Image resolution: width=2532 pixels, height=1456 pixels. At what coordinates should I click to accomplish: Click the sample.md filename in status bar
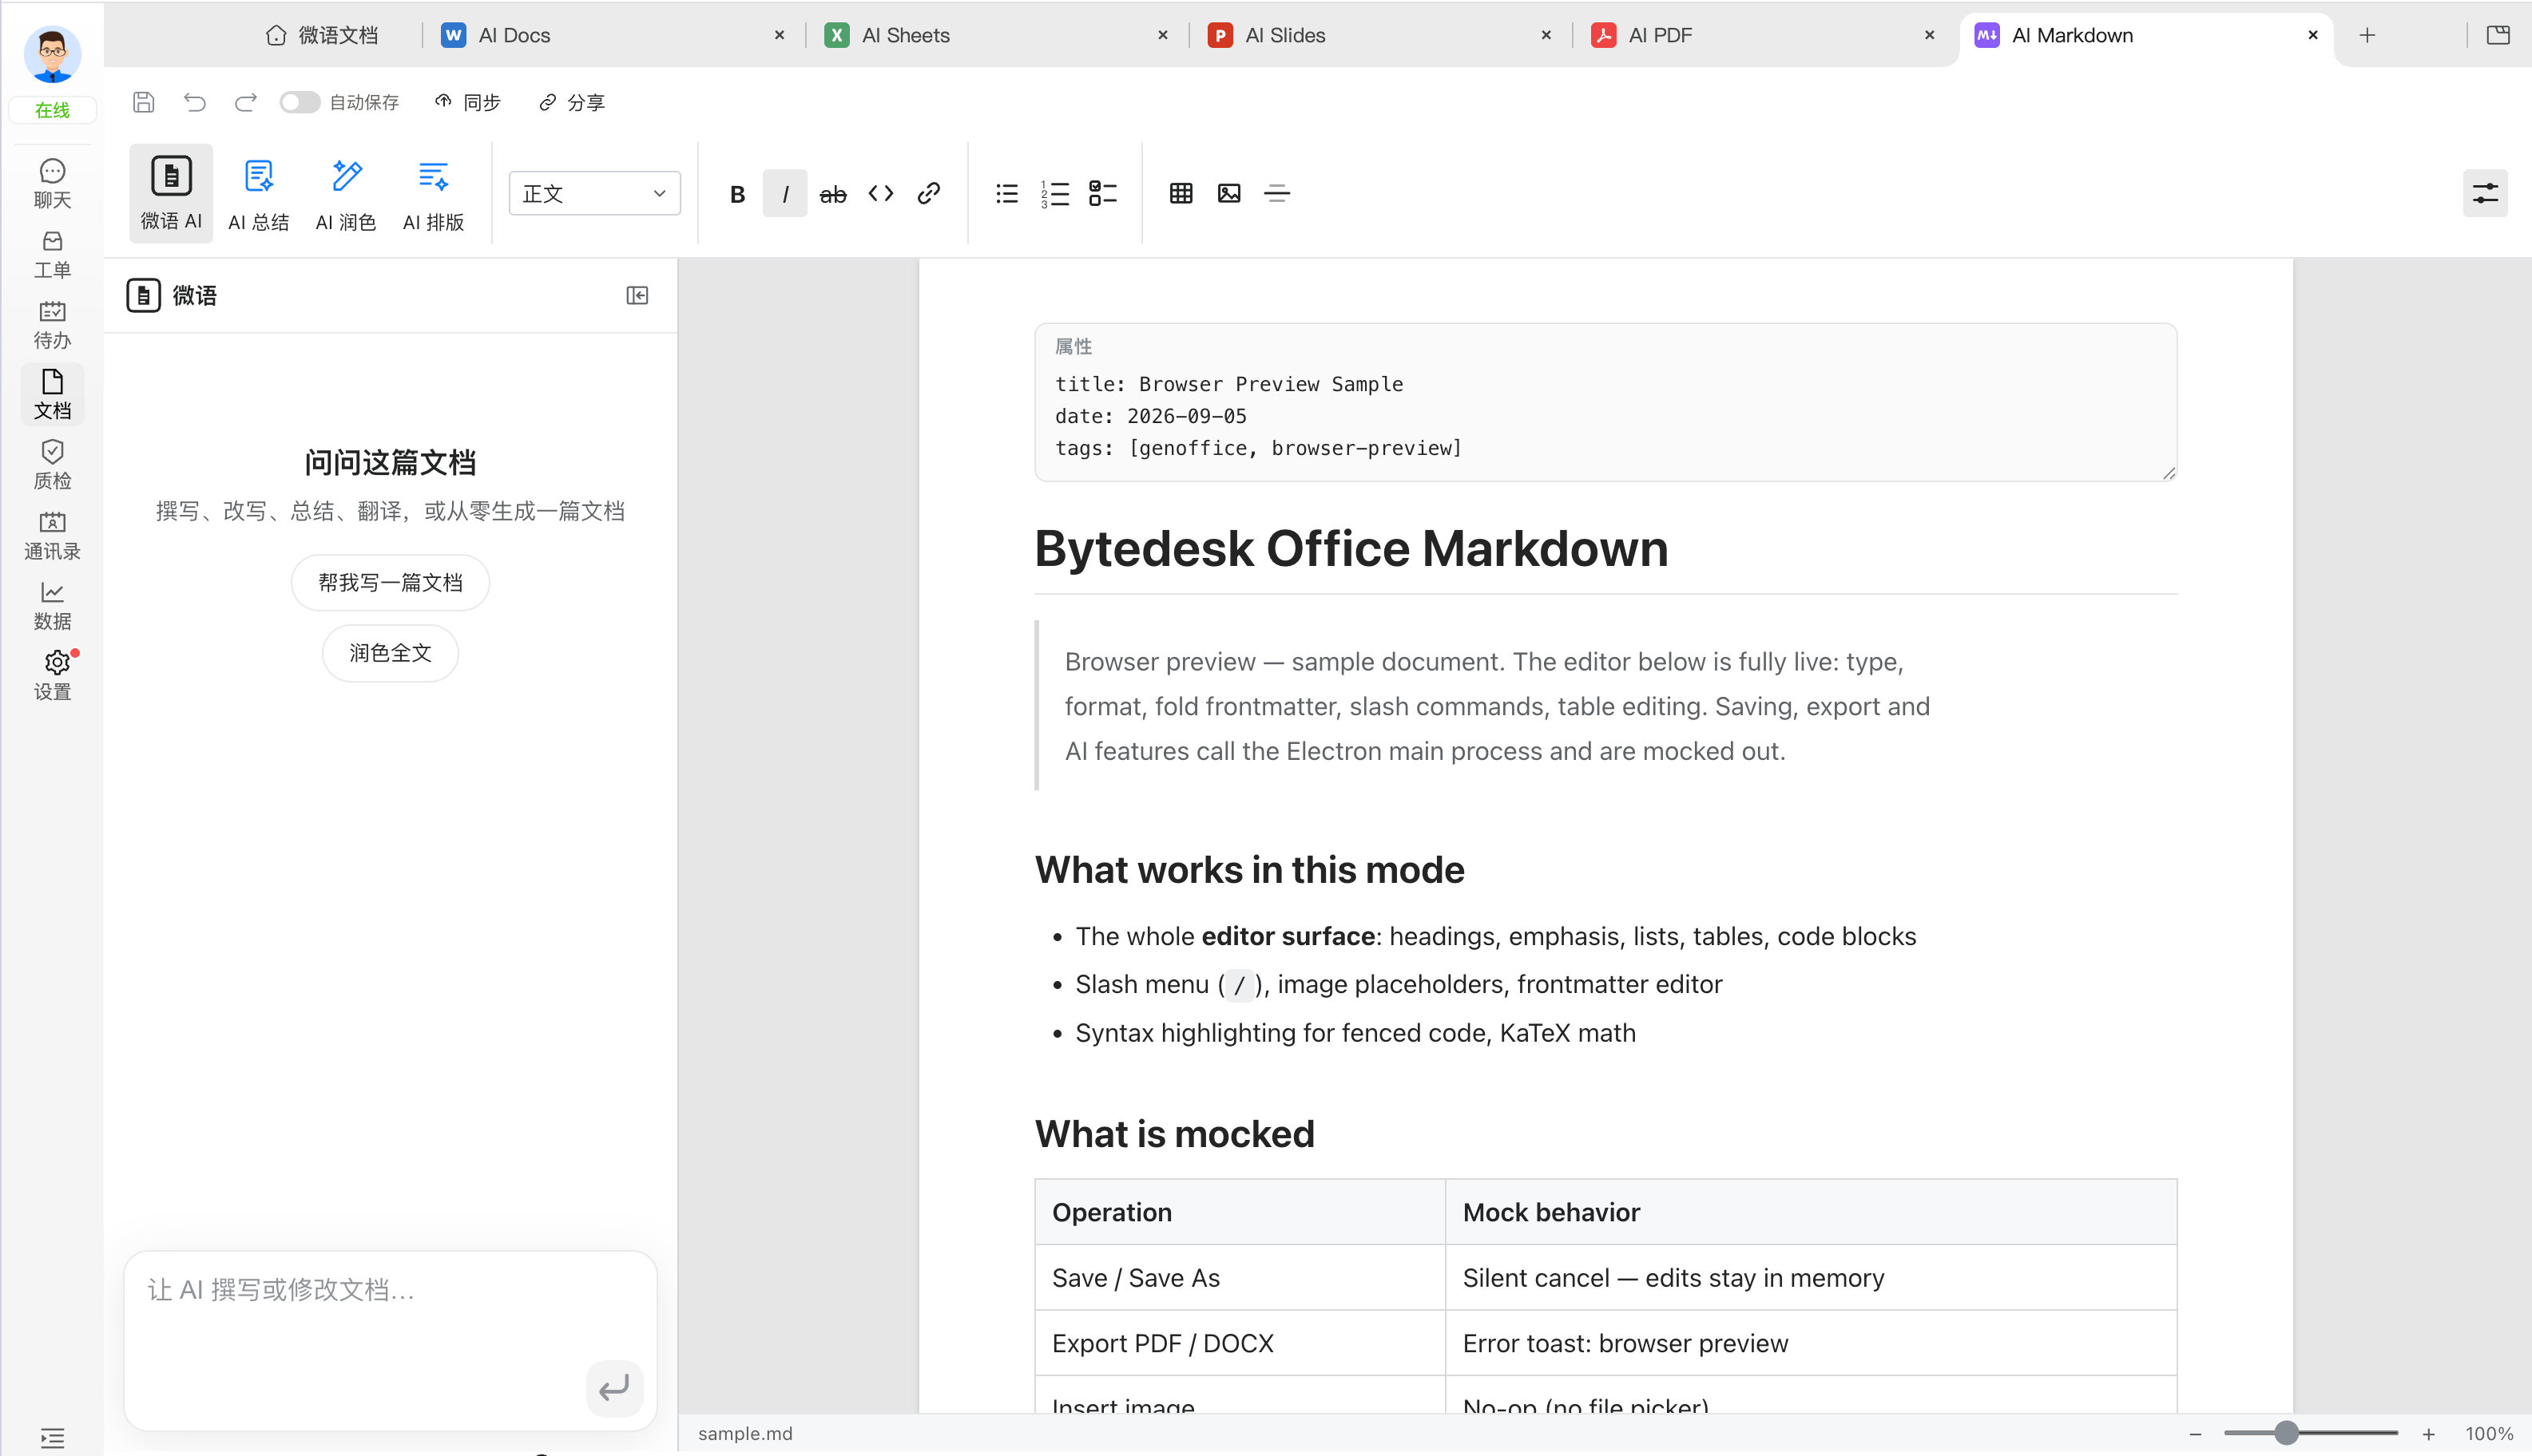(745, 1433)
